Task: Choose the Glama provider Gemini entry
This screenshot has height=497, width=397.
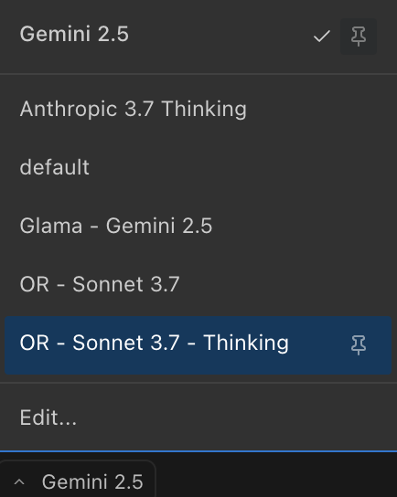Action: tap(198, 226)
